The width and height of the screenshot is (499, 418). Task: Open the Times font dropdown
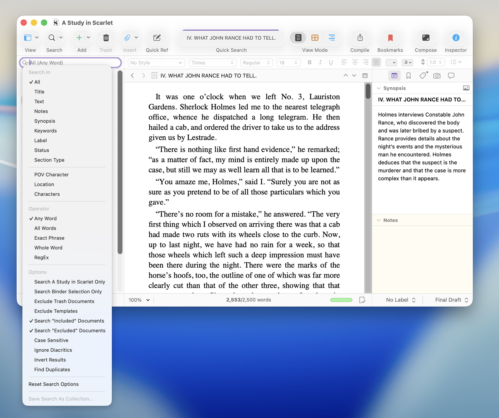[x=212, y=63]
